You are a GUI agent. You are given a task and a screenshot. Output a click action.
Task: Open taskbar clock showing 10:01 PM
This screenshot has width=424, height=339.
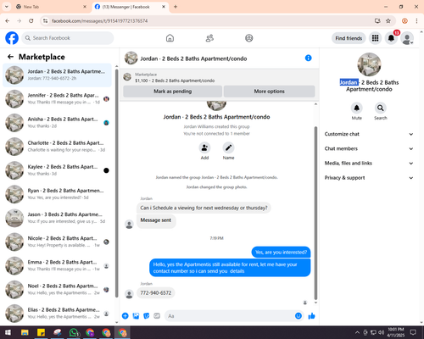(396, 332)
